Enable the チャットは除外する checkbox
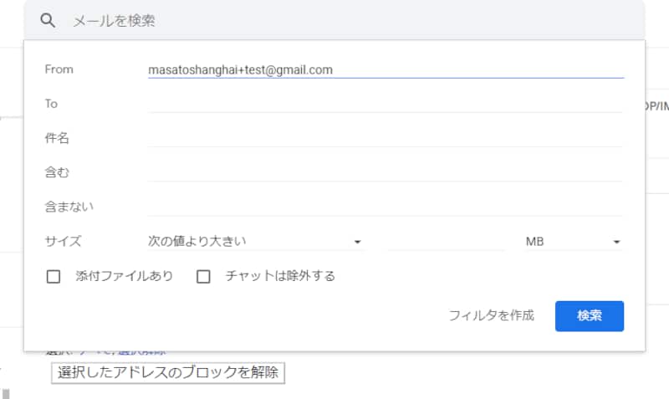Screen dimensions: 669x399 click(x=203, y=277)
